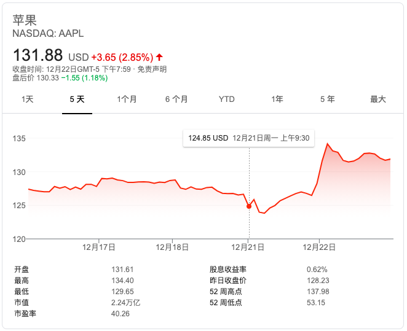This screenshot has height=331, width=407.
Task: Show the 1年 price chart
Action: pyautogui.click(x=277, y=99)
